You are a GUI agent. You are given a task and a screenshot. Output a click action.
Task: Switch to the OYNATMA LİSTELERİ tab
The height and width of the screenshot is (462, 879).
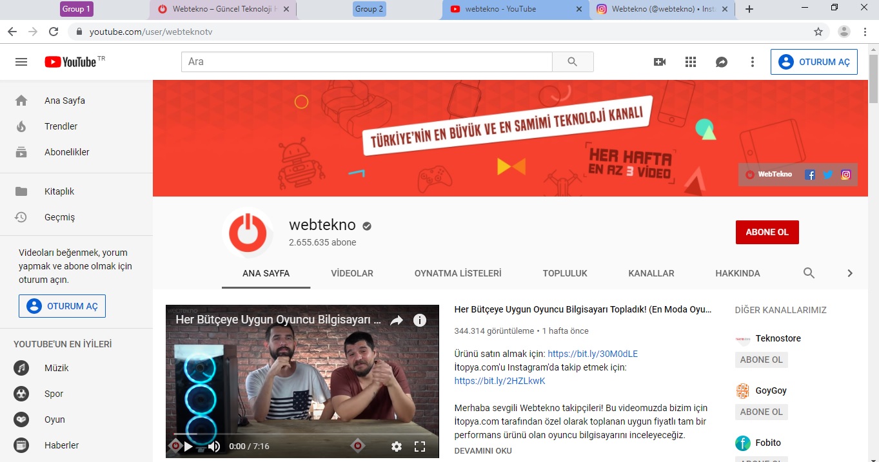[x=458, y=273]
